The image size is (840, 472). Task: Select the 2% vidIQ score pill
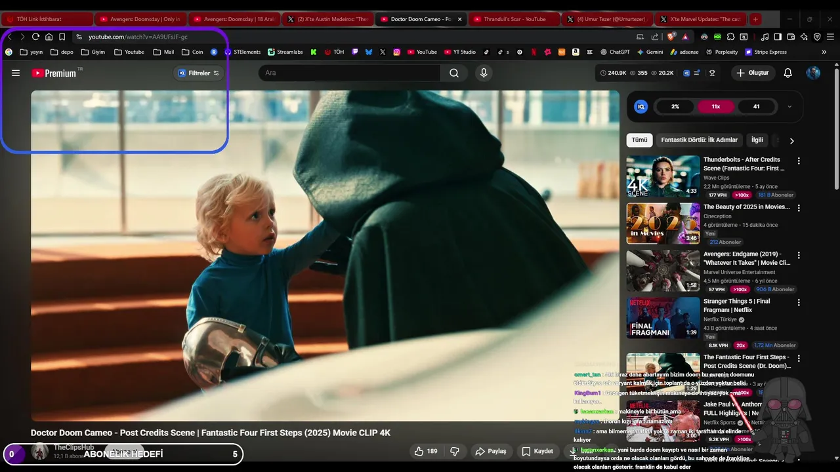675,106
